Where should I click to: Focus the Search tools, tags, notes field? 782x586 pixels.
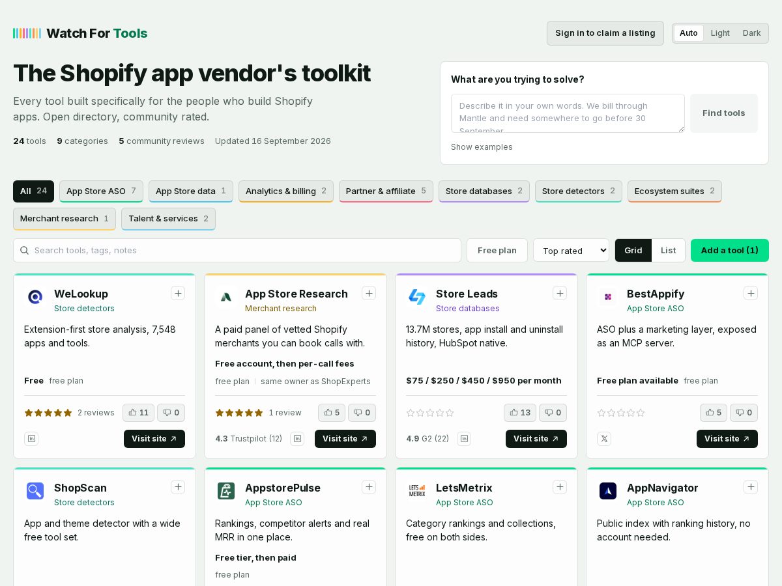click(237, 251)
